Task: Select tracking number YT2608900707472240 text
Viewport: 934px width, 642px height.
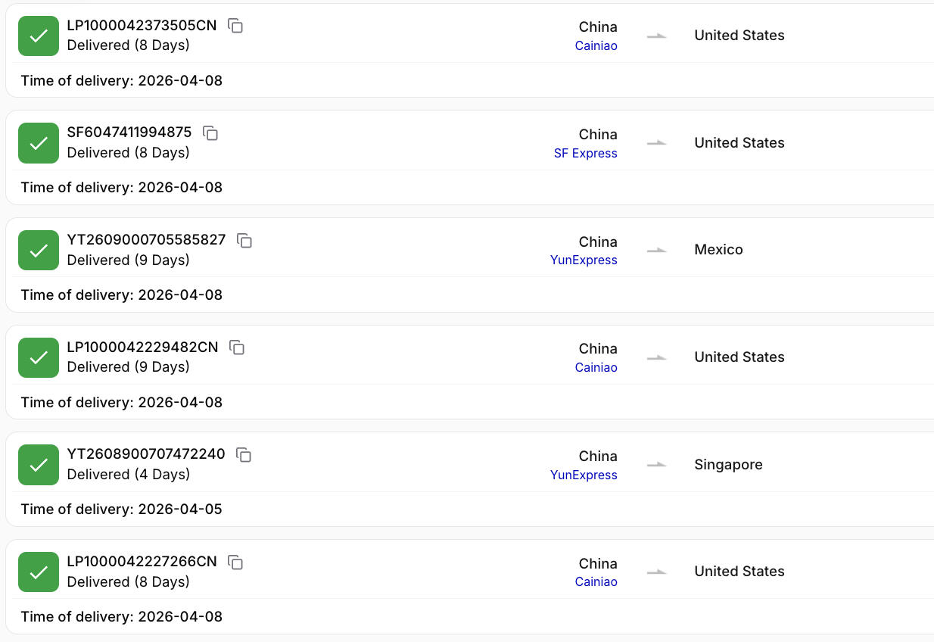Action: (x=146, y=454)
